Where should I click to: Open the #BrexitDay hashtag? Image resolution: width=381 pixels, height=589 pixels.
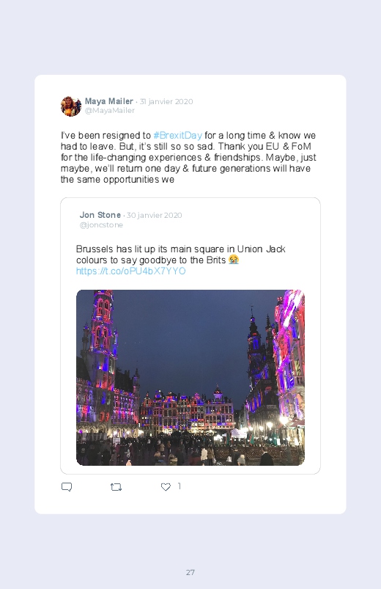[177, 135]
